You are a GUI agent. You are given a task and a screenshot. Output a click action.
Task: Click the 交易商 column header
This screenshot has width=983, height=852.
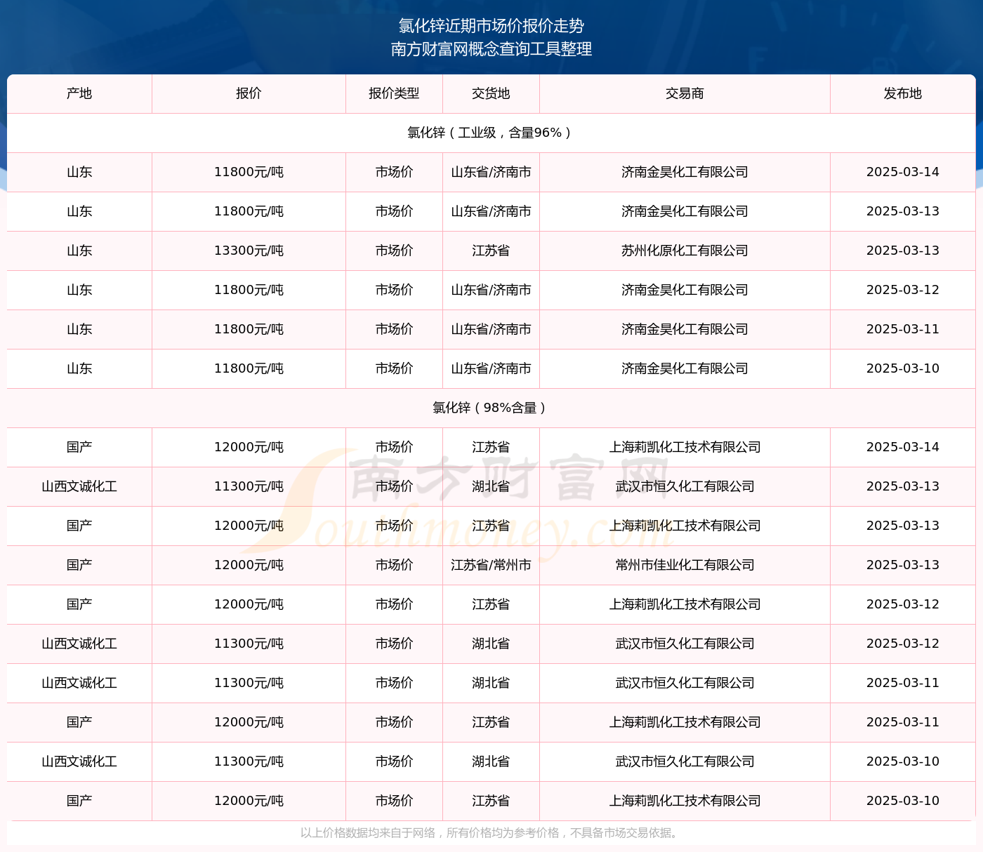pos(685,94)
